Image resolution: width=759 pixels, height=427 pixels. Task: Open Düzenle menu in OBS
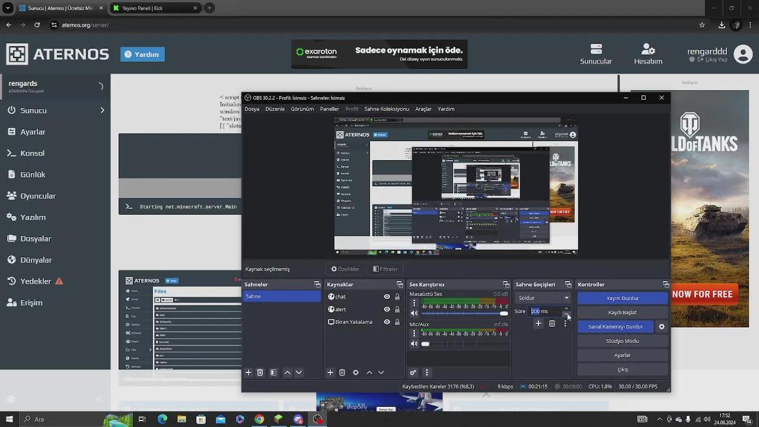pos(275,109)
